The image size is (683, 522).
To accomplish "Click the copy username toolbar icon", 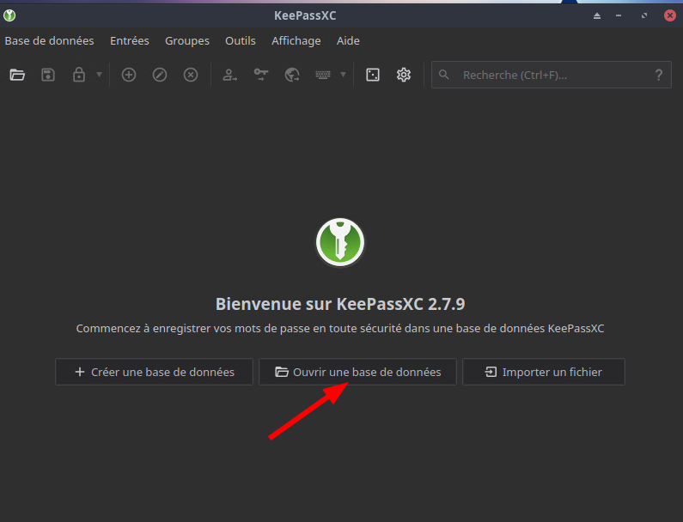I will (x=229, y=75).
